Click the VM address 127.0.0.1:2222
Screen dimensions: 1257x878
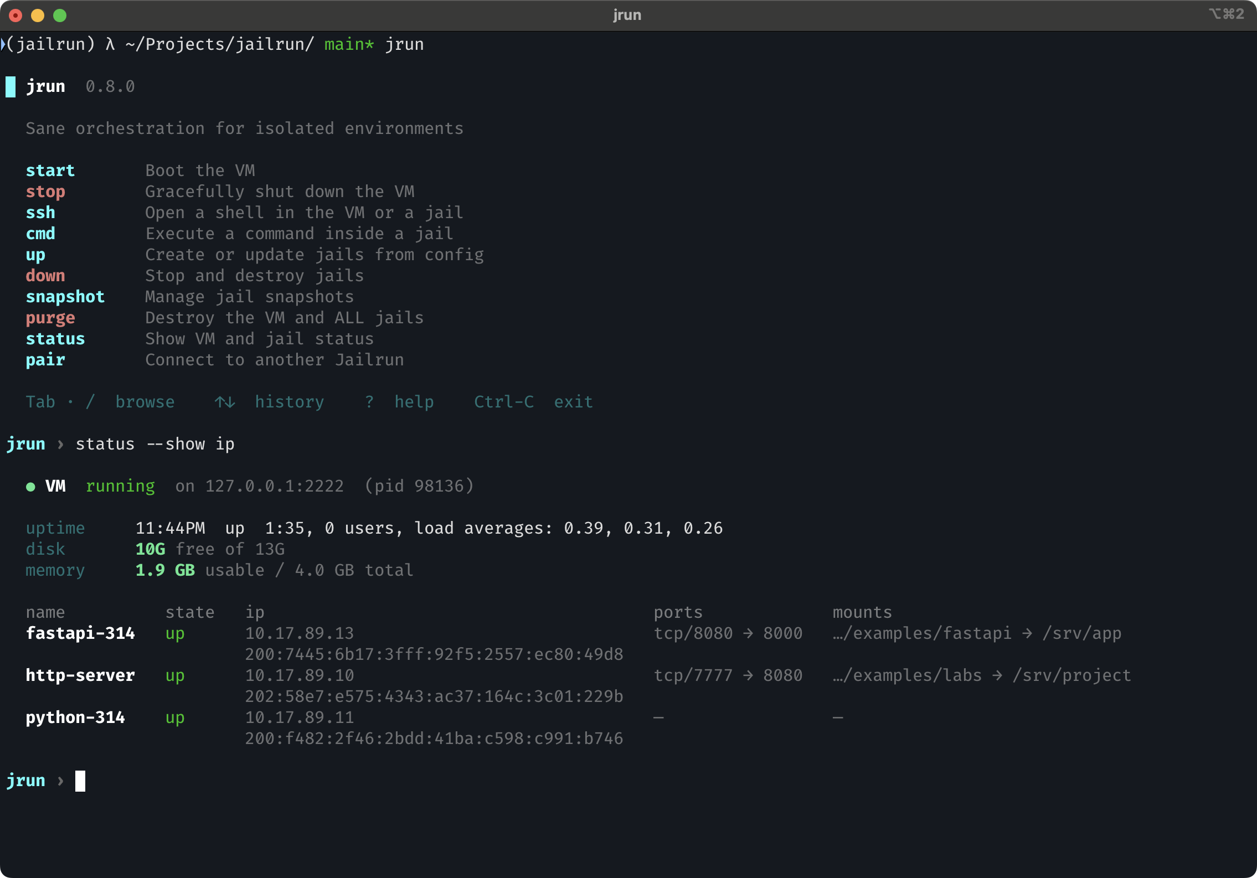[x=275, y=486]
